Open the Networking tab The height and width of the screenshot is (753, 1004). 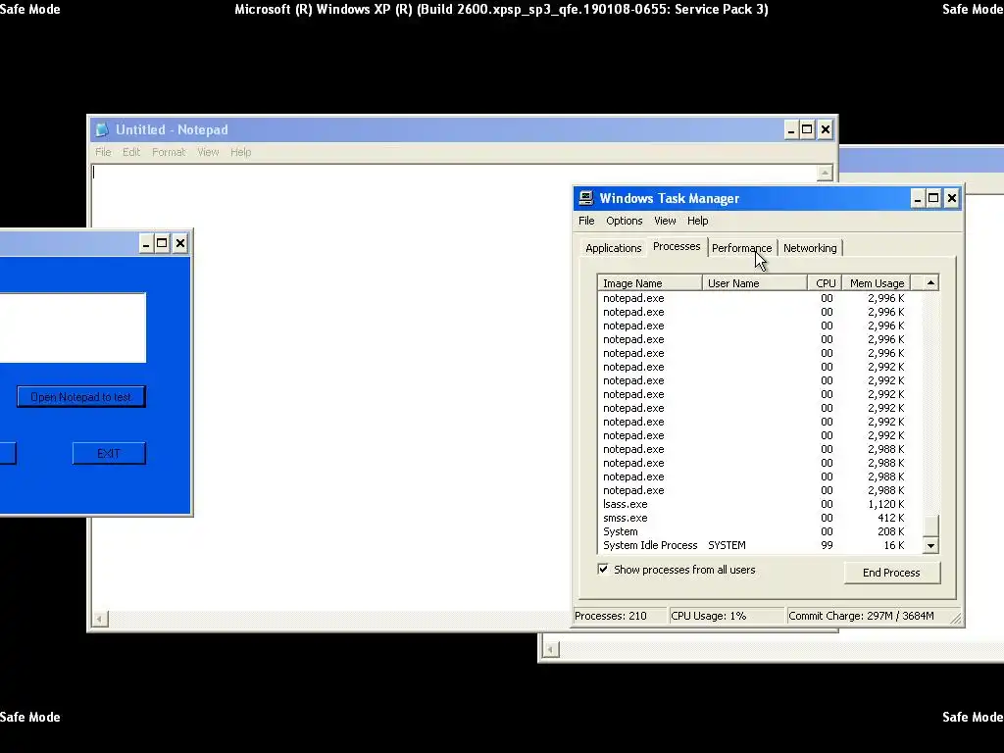(810, 248)
